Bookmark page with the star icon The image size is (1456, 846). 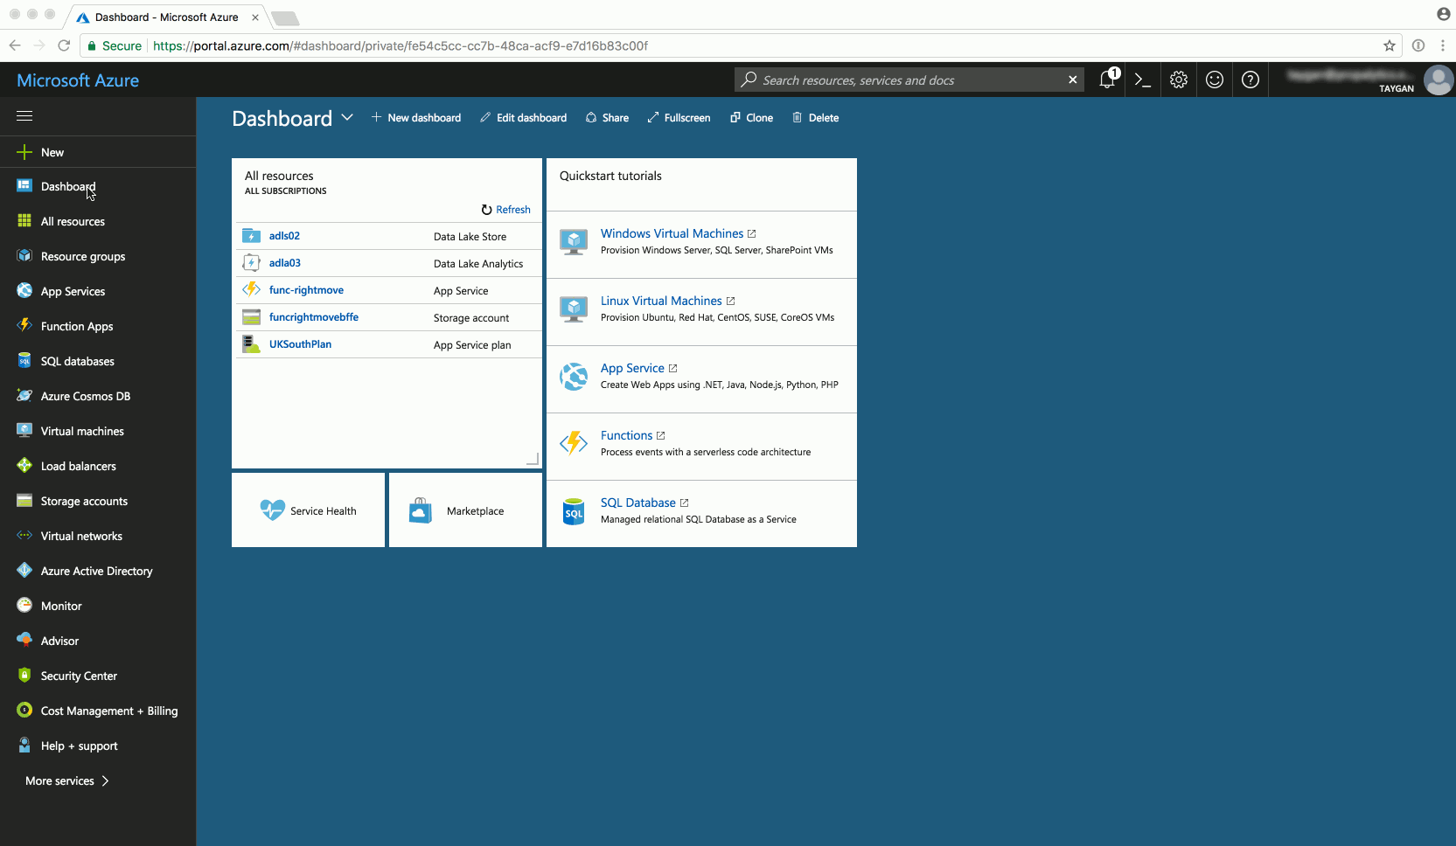coord(1390,45)
